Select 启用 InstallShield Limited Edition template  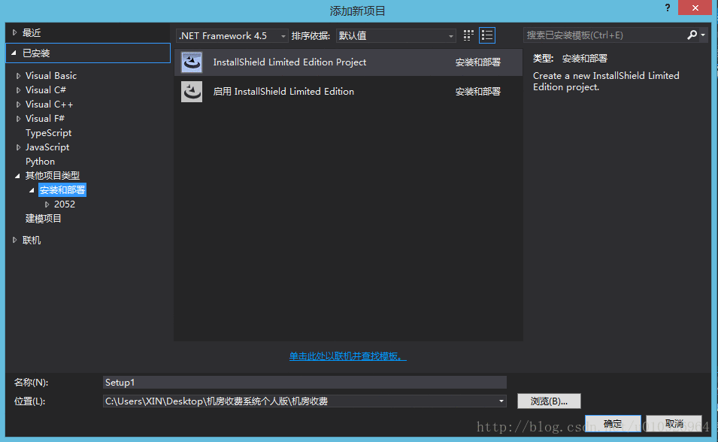348,92
